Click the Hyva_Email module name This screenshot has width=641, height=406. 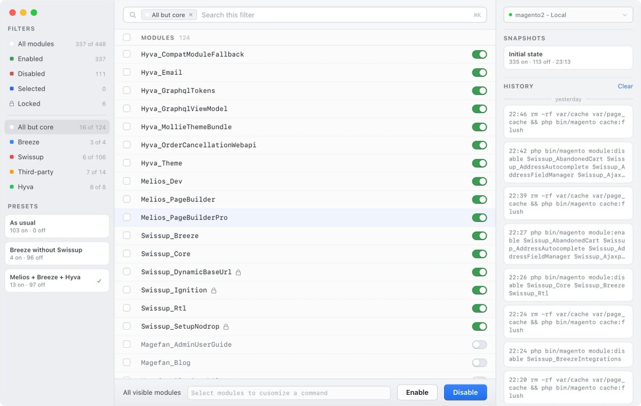click(161, 73)
